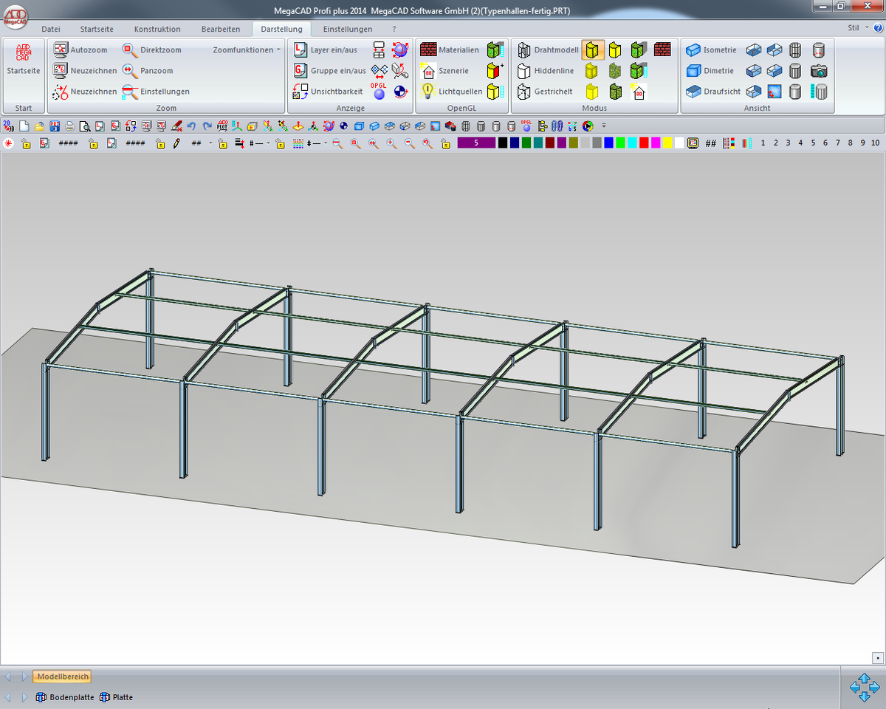
Task: Open the Einstellungen ribbon tab
Action: point(347,29)
